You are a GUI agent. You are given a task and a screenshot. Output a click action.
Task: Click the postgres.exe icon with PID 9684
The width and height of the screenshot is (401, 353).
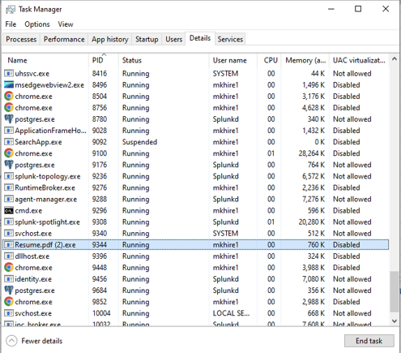(x=9, y=291)
